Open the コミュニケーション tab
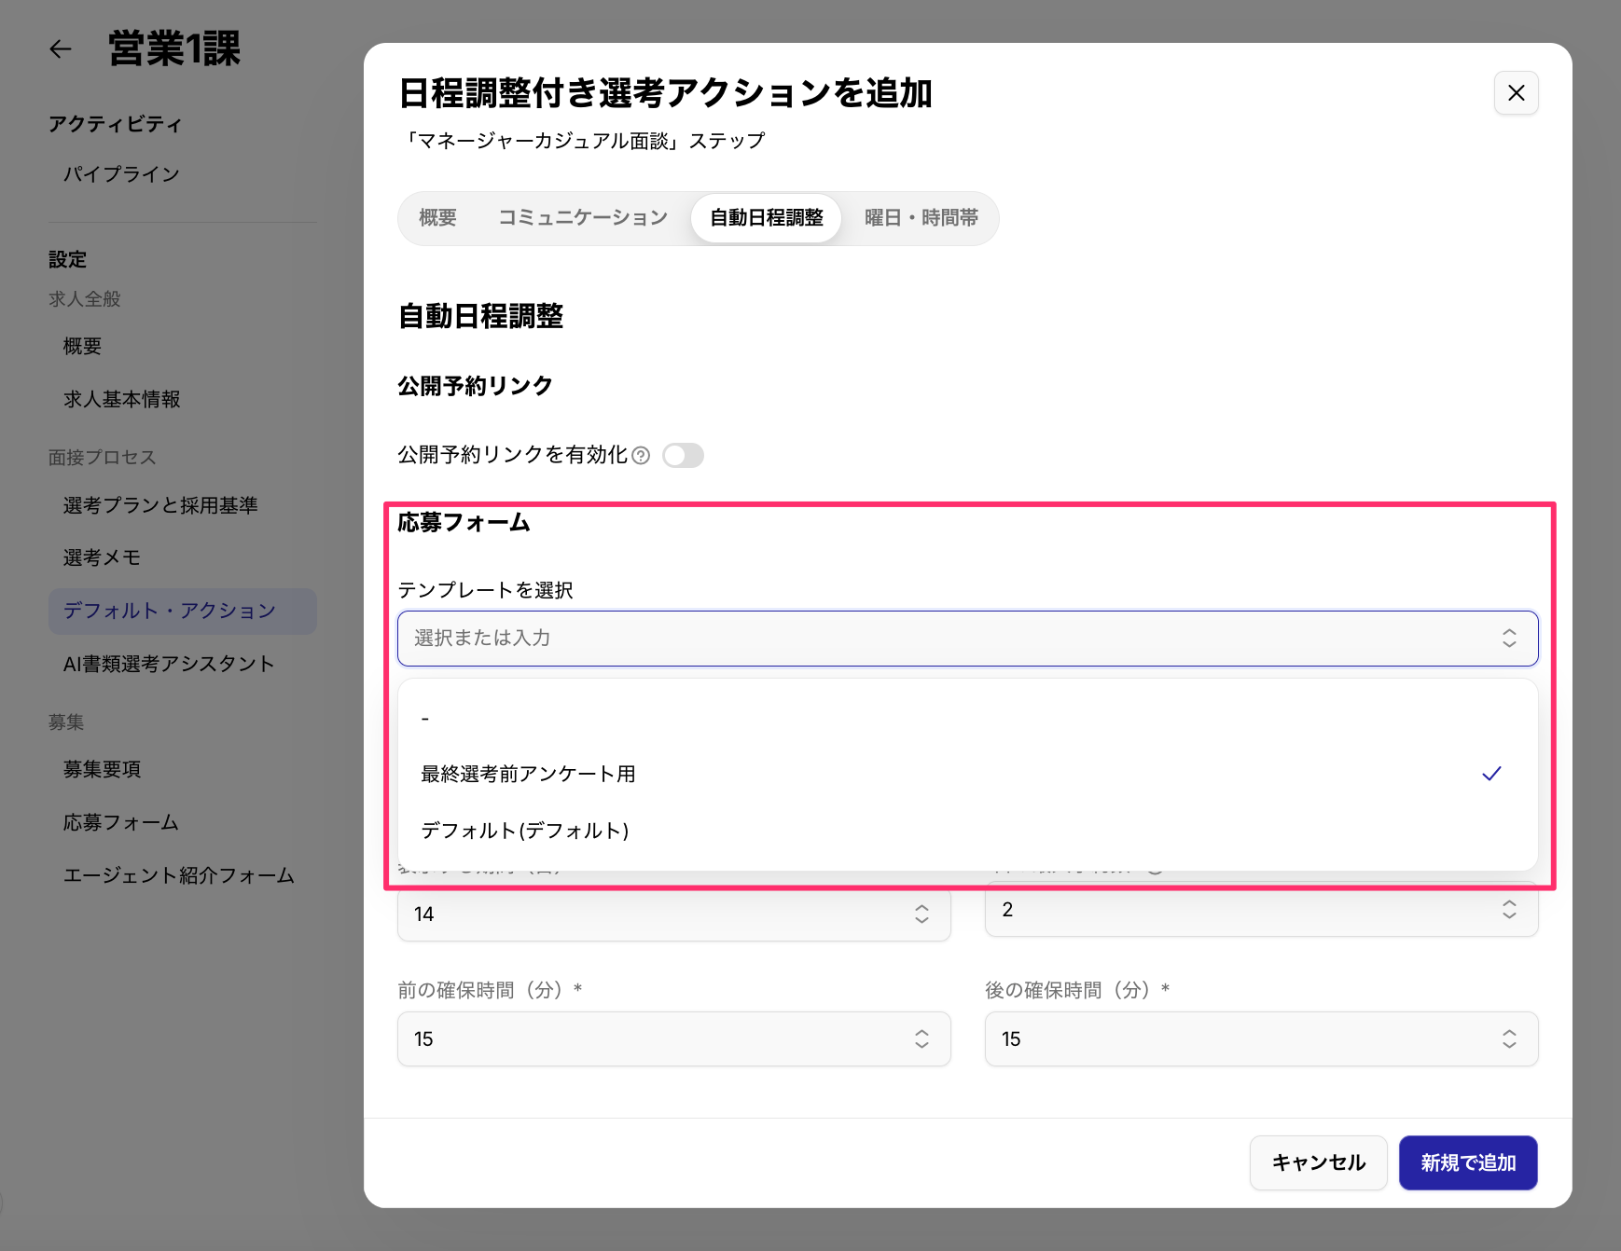 coord(583,218)
